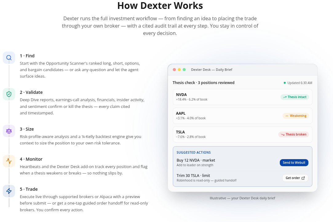Click the yellow window dot in Dexter Desk
The height and width of the screenshot is (222, 333).
click(x=179, y=70)
